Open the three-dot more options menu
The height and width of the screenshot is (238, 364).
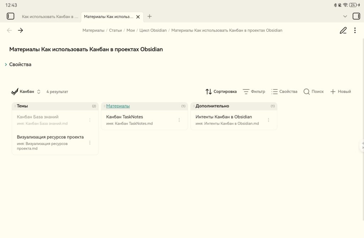355,31
